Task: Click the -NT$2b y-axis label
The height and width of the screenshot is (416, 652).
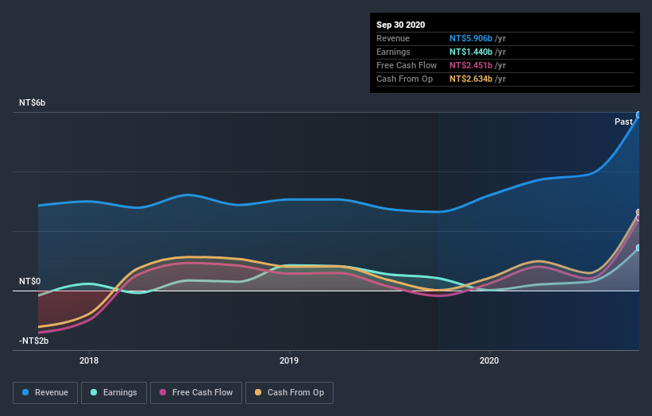Action: click(33, 341)
